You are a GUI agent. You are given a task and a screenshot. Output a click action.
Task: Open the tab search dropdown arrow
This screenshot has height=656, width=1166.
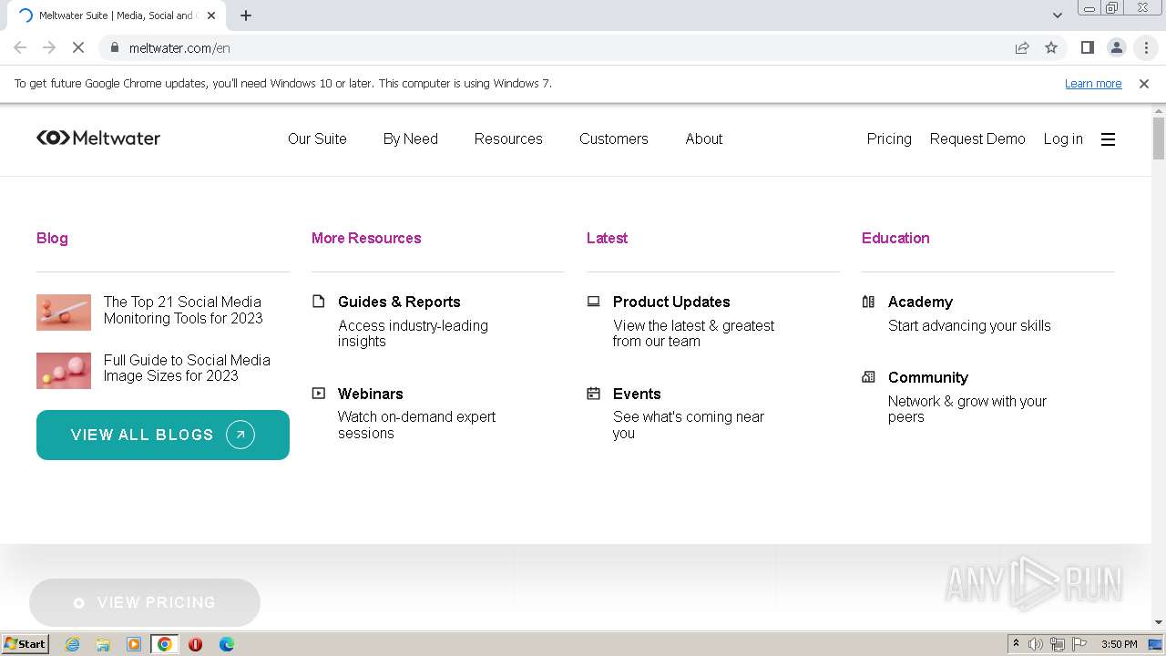1058,15
